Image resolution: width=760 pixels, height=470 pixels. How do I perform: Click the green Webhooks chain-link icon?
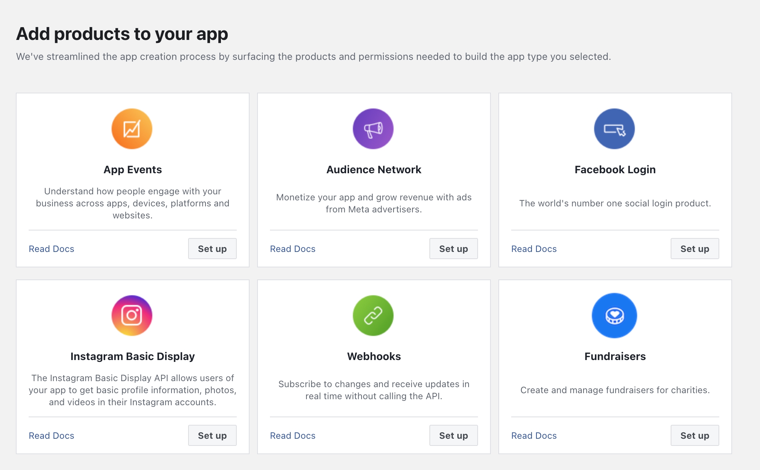pos(373,316)
